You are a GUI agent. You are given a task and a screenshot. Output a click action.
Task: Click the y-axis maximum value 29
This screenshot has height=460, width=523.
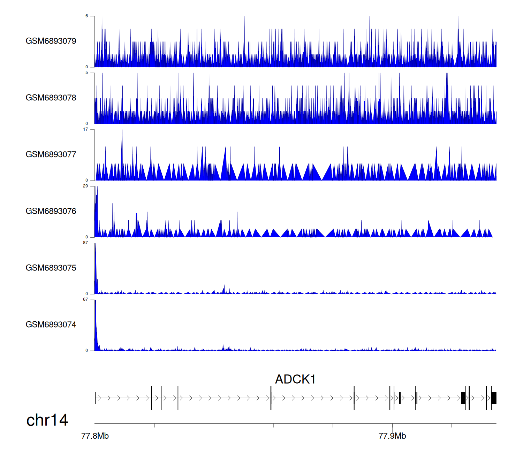85,186
